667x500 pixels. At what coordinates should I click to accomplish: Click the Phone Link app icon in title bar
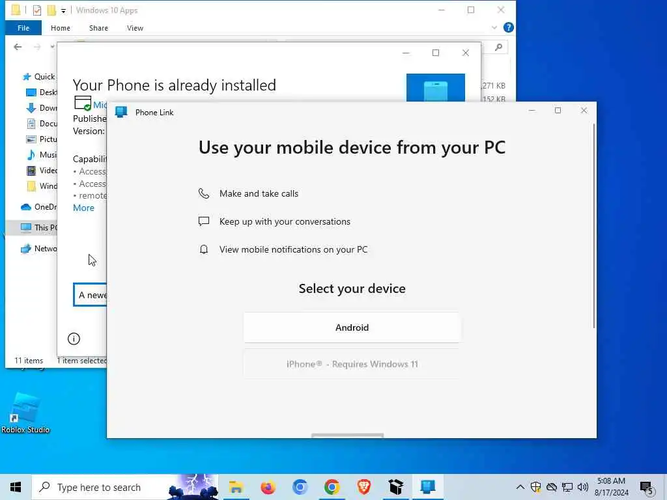pyautogui.click(x=121, y=112)
